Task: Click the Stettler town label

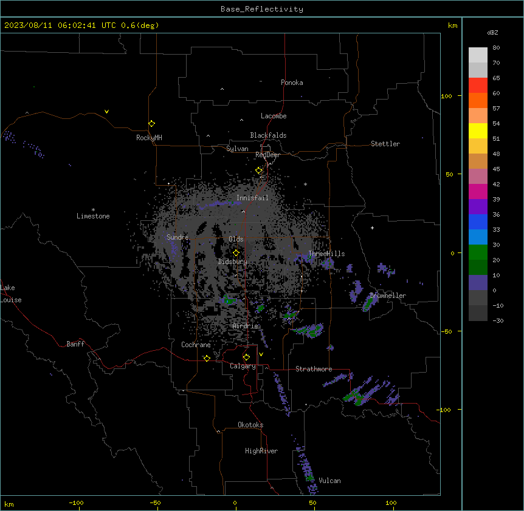Action: click(385, 144)
